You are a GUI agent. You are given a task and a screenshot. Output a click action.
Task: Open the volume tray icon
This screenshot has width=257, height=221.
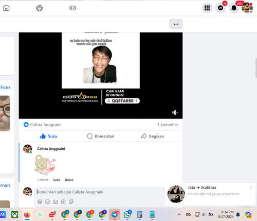coord(204,214)
